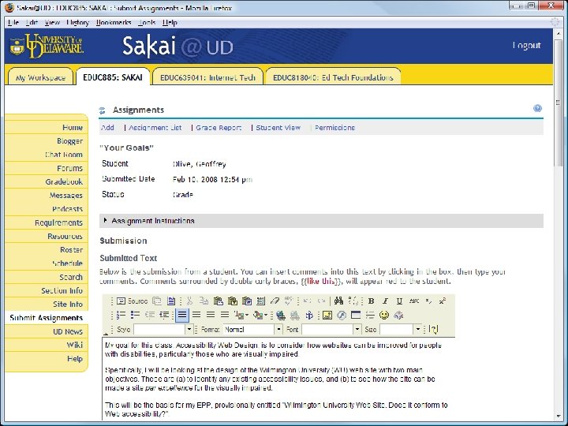Click the Add link

pos(107,128)
